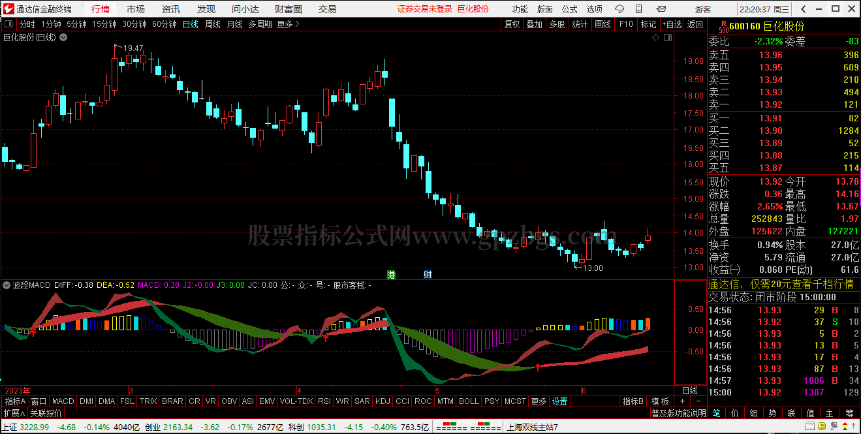Open the 设置 indicator settings
This screenshot has height=434, width=861.
(559, 401)
